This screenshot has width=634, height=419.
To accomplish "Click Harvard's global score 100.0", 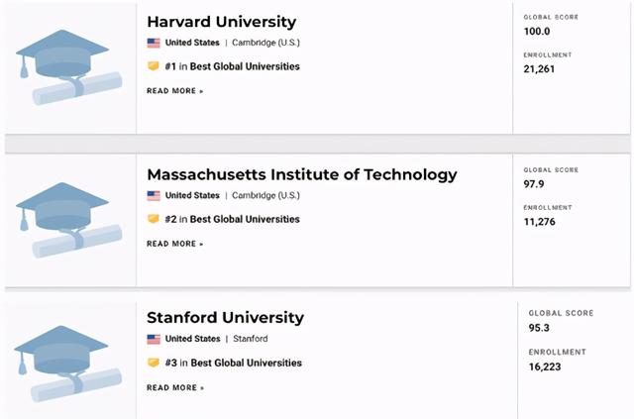I will [x=537, y=32].
